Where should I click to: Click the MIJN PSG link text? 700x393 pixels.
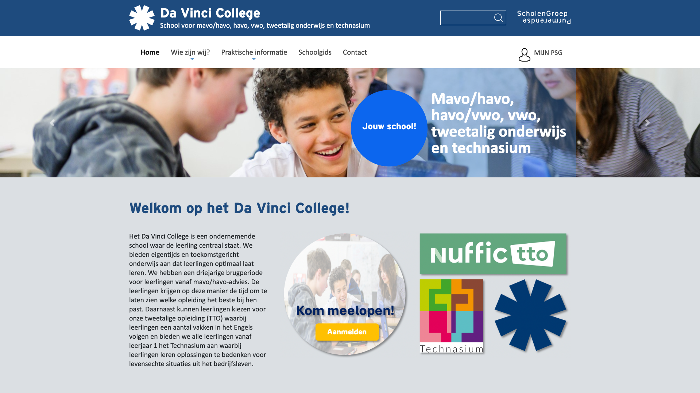[x=548, y=53]
